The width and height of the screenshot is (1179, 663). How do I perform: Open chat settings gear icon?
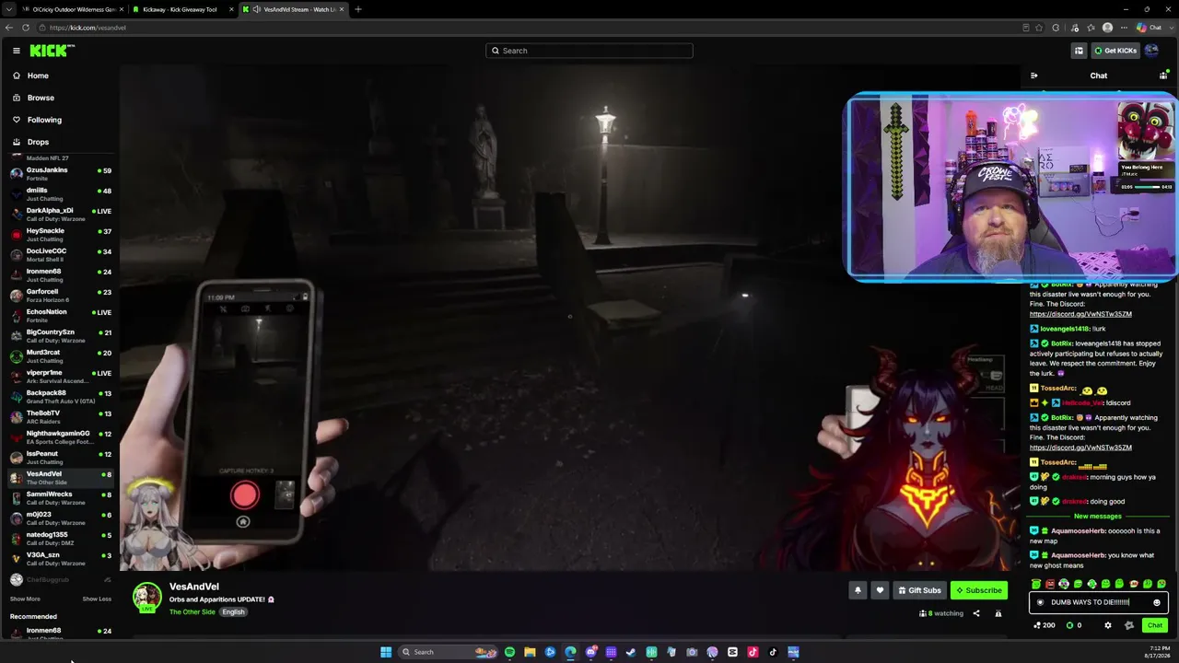(x=1107, y=625)
